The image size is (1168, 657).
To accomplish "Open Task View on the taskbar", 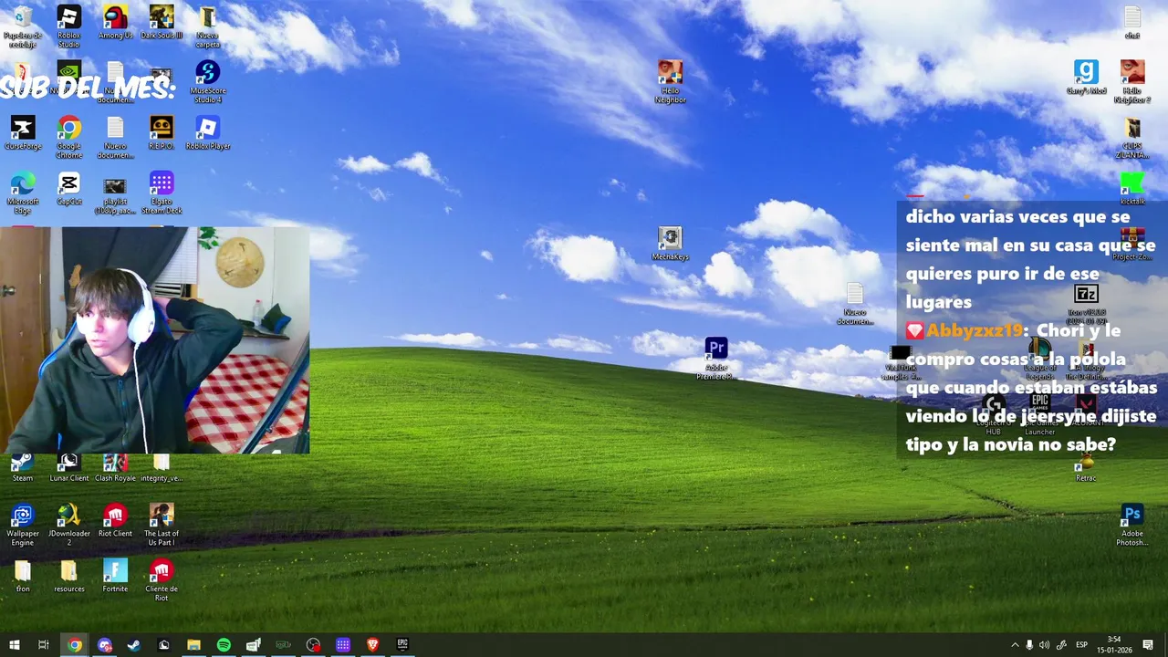I will [x=44, y=645].
